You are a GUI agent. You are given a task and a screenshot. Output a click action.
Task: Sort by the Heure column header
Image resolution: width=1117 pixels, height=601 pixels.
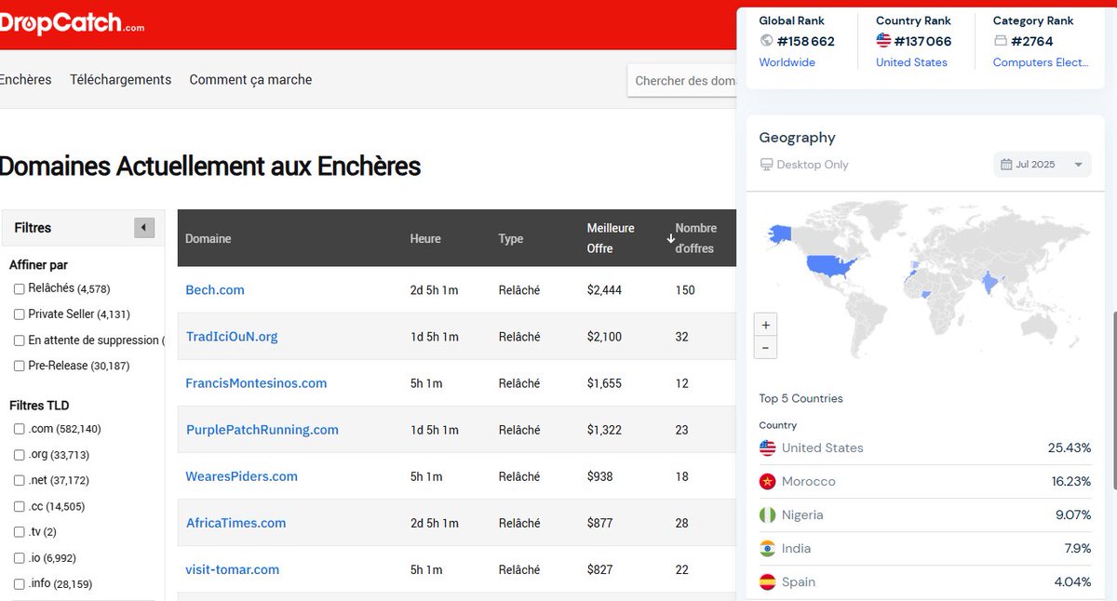pyautogui.click(x=425, y=239)
